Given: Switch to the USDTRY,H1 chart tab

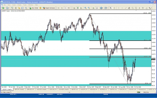Looking at the screenshot, I should tap(113, 89).
